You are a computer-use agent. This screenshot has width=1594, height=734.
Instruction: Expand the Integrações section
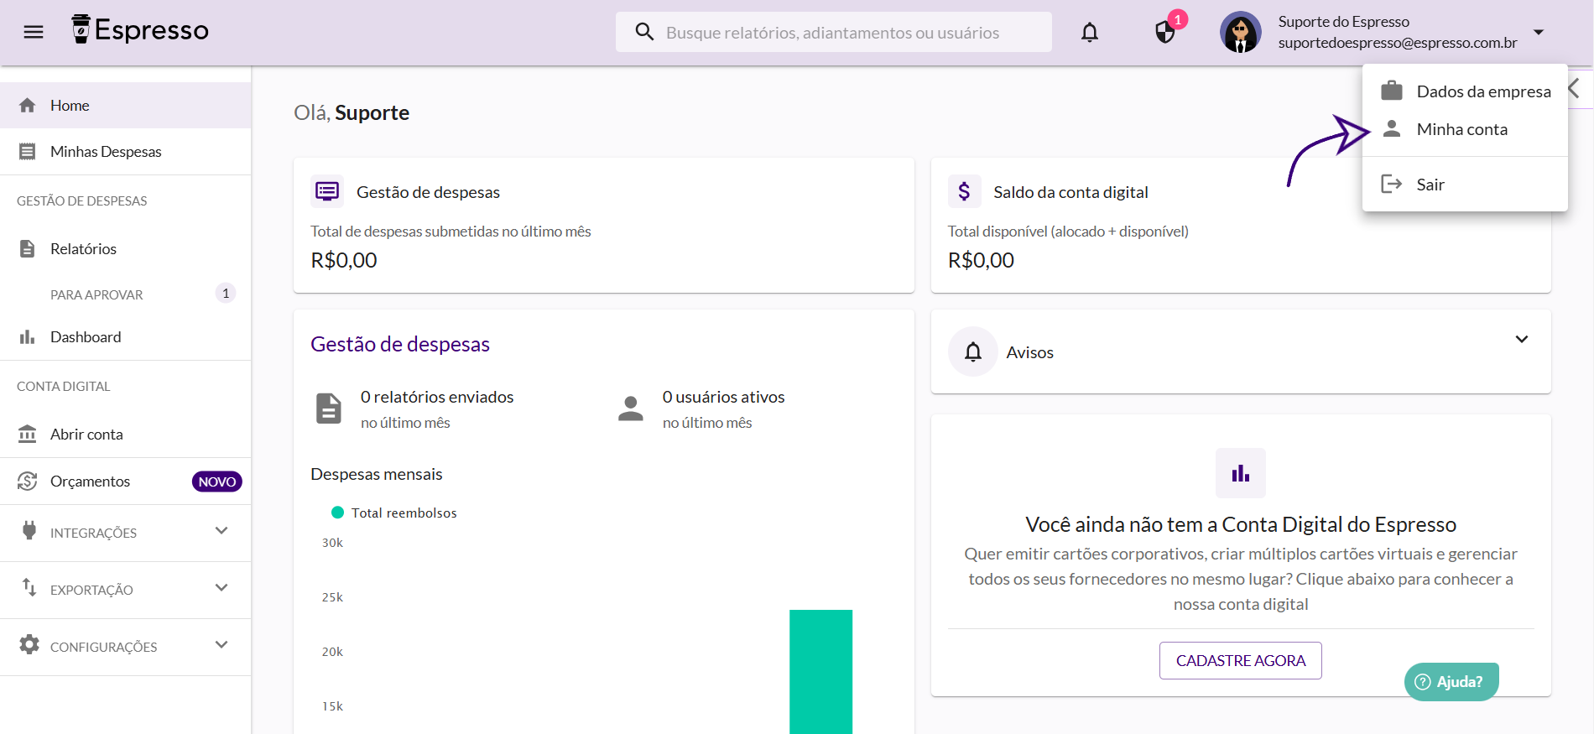126,533
